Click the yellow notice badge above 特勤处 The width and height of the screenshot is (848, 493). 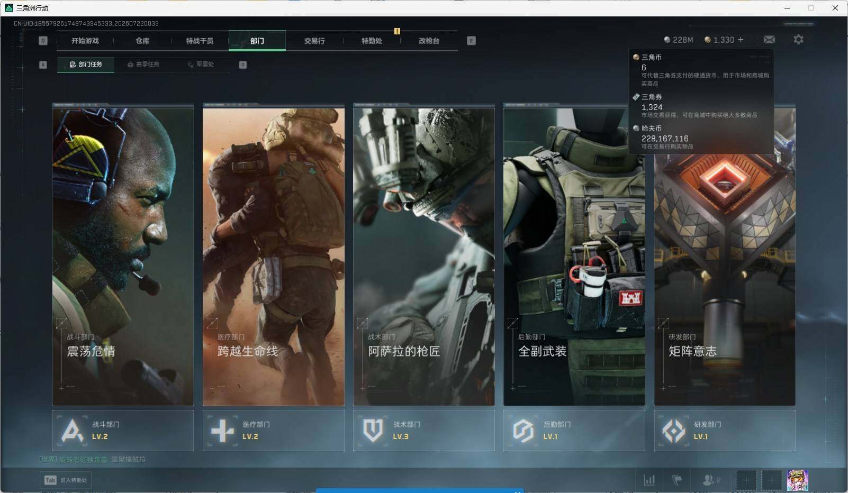click(397, 31)
